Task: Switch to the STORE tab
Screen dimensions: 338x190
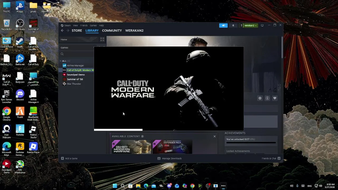Action: pos(77,31)
